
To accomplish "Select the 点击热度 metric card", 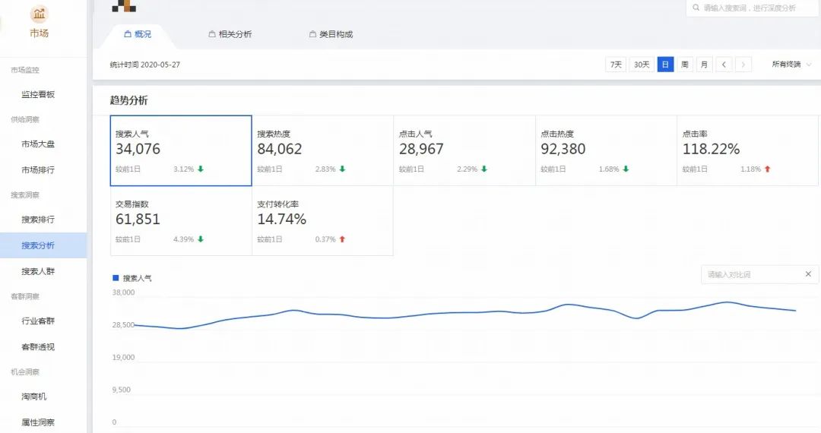I will [607, 150].
